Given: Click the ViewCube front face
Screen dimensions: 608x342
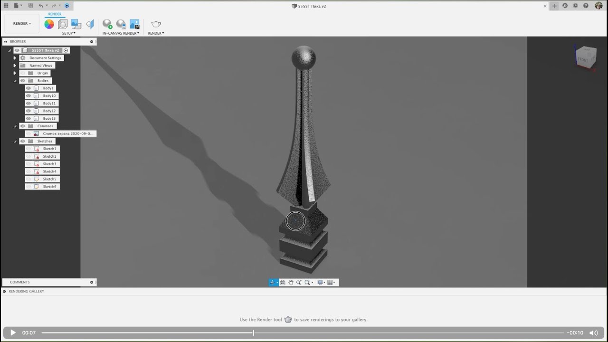Looking at the screenshot, I should pos(584,59).
